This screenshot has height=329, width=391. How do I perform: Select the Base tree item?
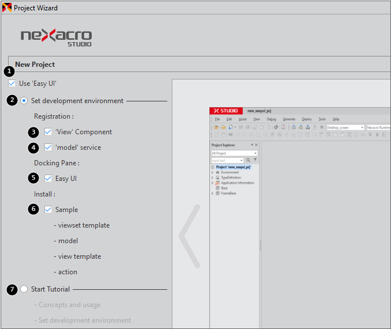pos(224,188)
